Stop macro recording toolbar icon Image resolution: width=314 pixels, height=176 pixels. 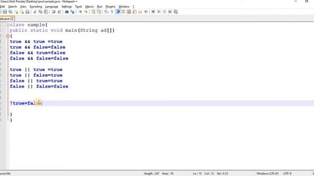(x=159, y=12)
